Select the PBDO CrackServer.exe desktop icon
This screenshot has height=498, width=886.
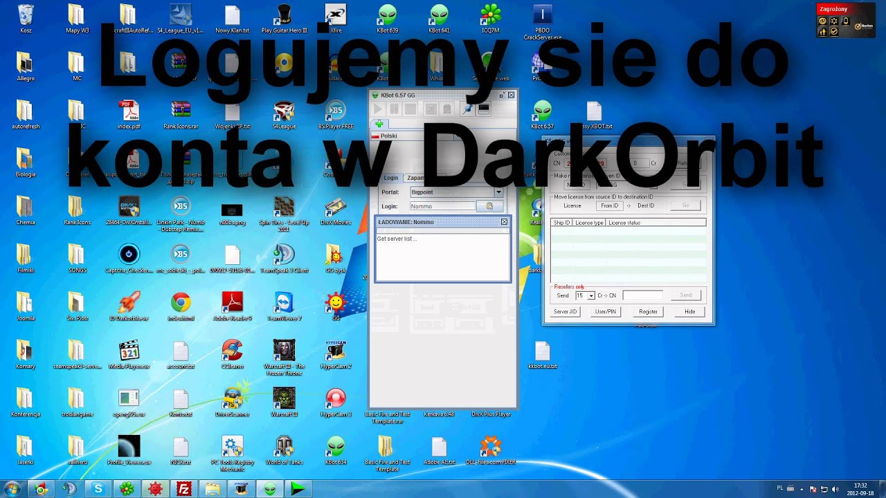coord(543,22)
